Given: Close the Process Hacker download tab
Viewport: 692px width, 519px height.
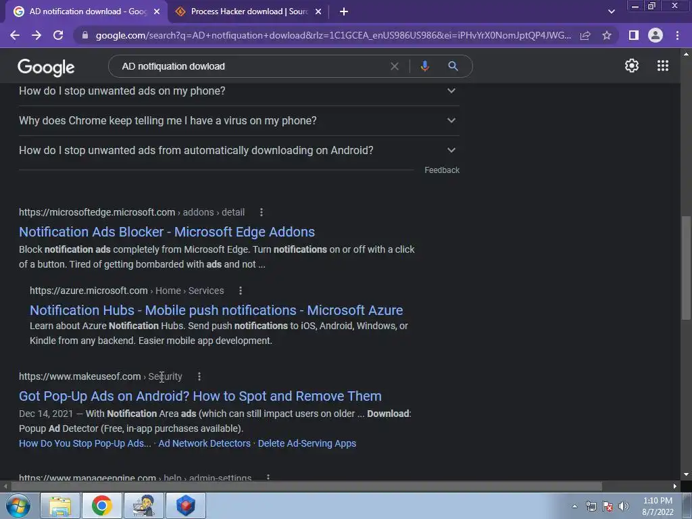Looking at the screenshot, I should pyautogui.click(x=318, y=11).
